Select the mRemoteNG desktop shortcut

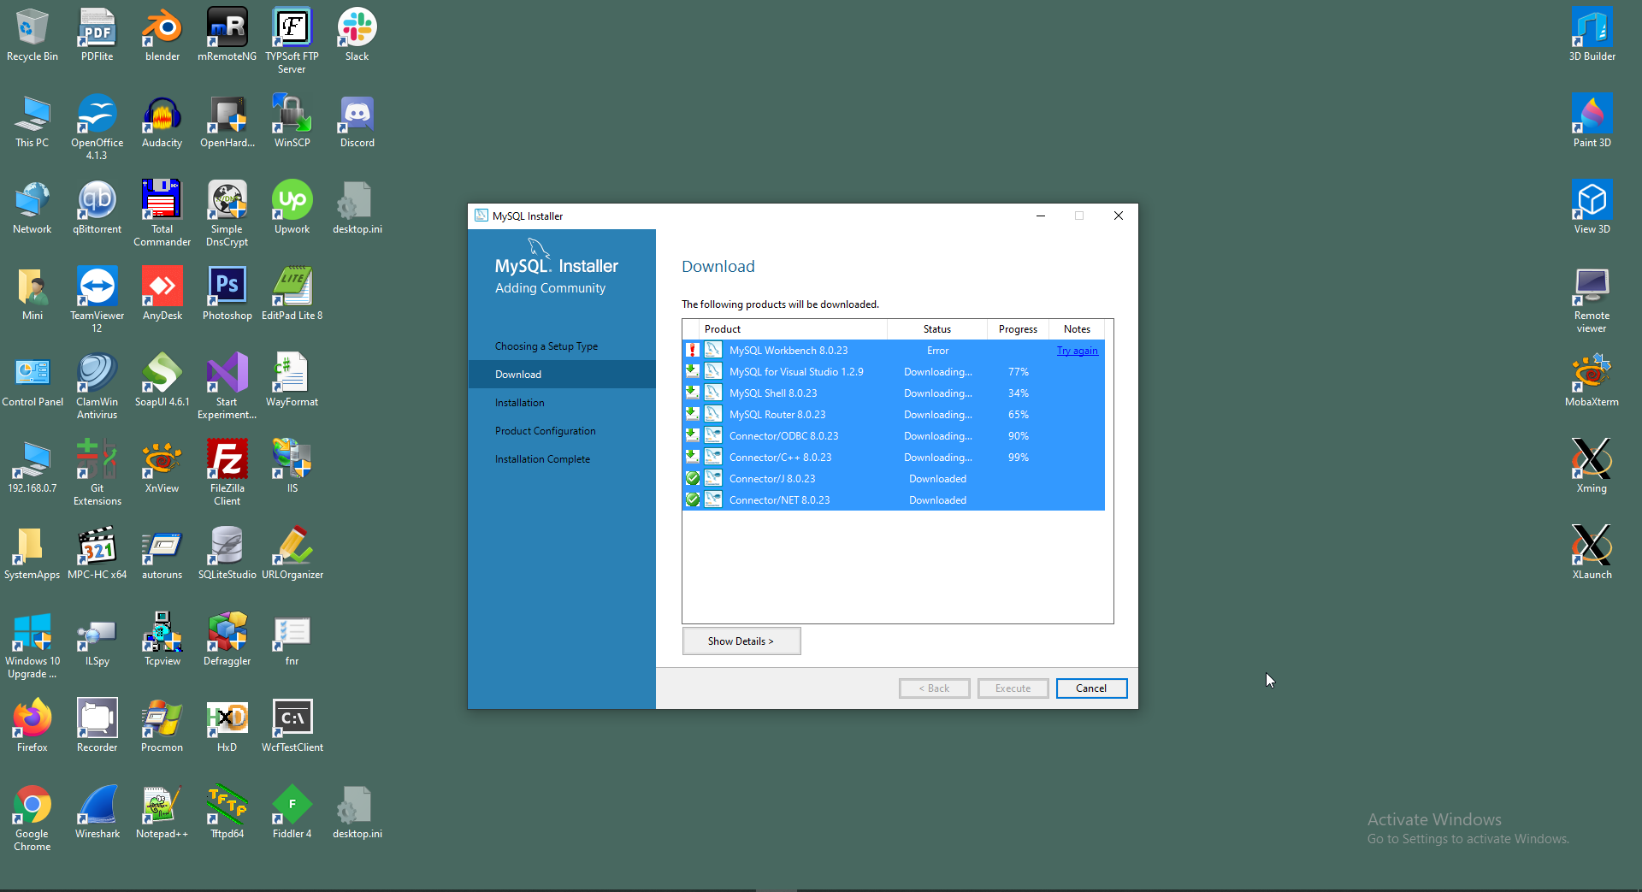(x=227, y=35)
